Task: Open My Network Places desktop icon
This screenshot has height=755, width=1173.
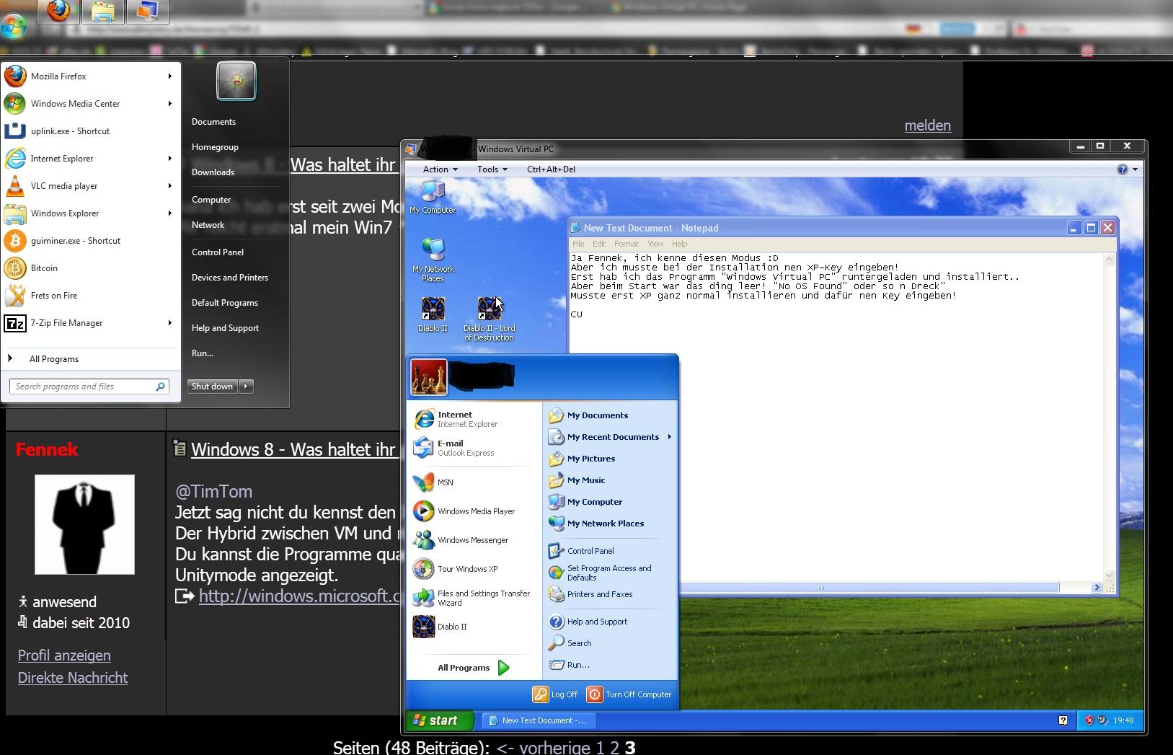Action: tap(433, 252)
